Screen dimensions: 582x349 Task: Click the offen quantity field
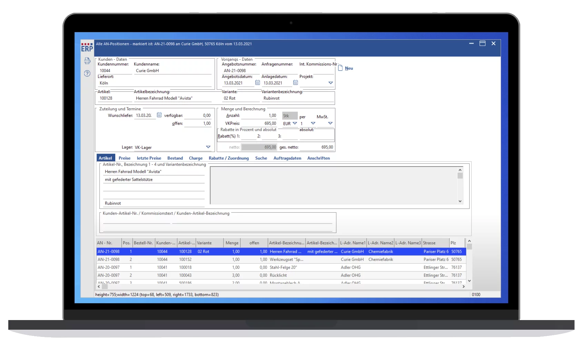click(x=198, y=123)
